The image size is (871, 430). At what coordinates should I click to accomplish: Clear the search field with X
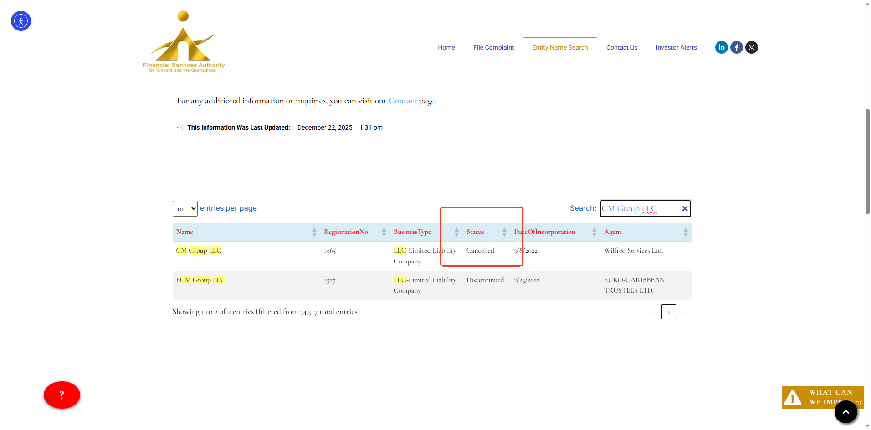click(x=684, y=209)
